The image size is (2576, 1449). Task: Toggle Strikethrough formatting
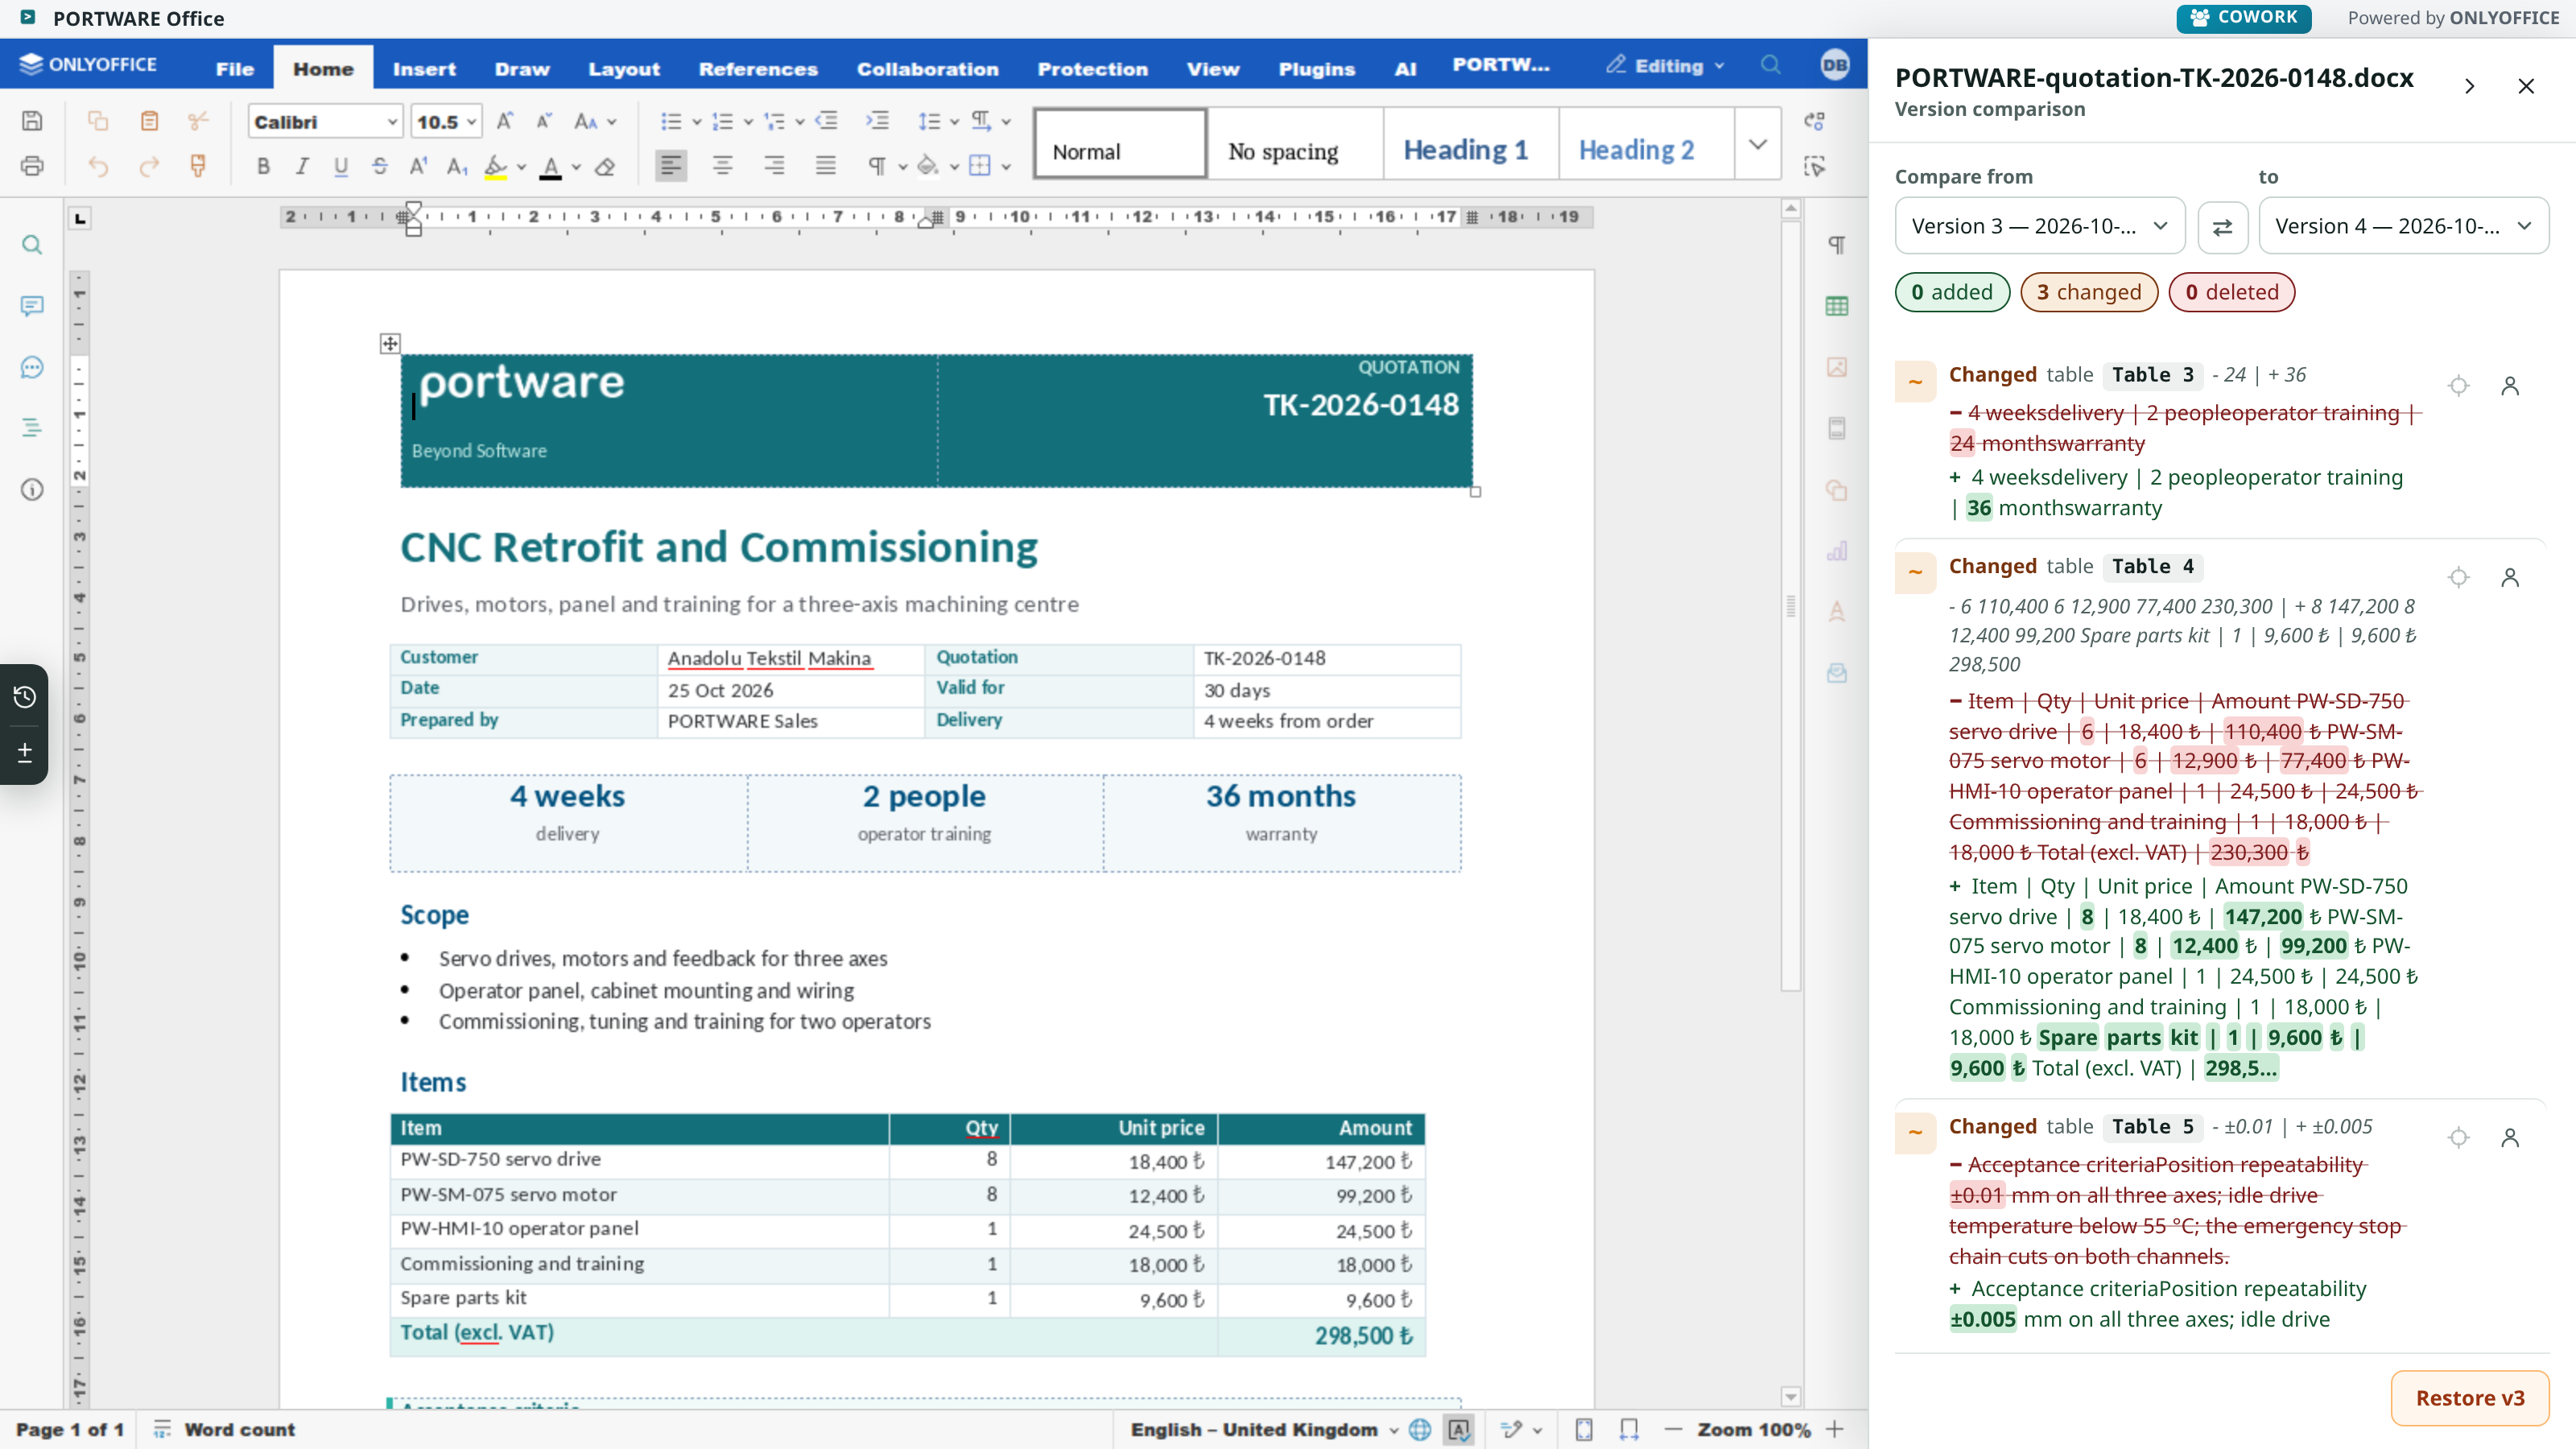[x=380, y=166]
